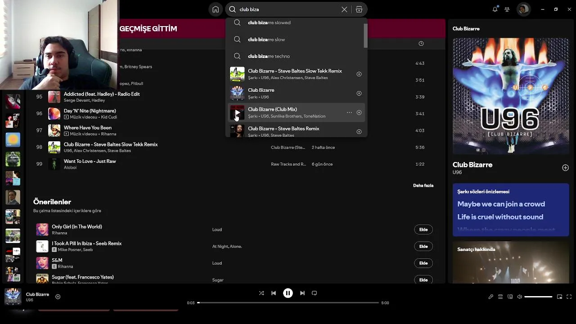The image size is (576, 324).
Task: Choose suggestion 'club bizarre slow'
Action: (266, 40)
